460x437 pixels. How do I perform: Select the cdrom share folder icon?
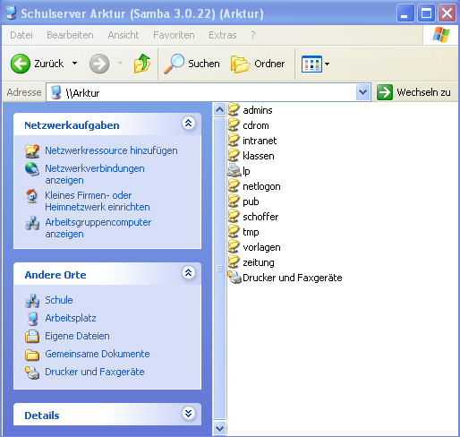tap(234, 124)
